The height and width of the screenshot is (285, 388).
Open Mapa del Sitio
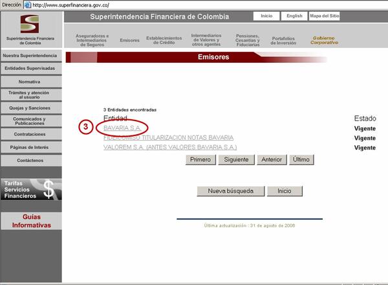click(324, 16)
